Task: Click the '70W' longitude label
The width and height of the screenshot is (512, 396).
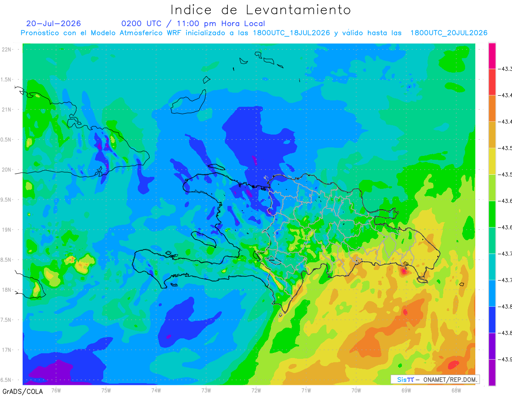Action: [x=356, y=390]
